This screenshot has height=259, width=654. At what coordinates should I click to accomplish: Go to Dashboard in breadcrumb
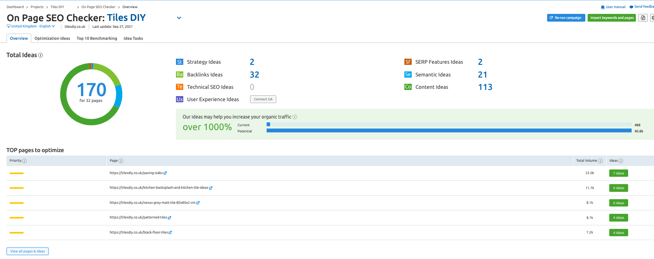[x=15, y=7]
